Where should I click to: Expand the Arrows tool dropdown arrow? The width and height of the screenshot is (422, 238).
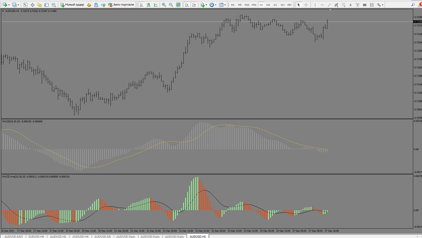[x=383, y=5]
